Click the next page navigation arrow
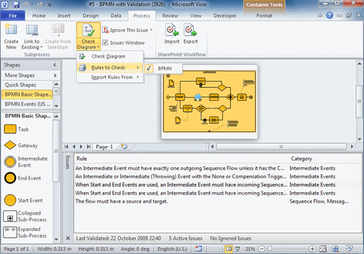 click(x=81, y=147)
